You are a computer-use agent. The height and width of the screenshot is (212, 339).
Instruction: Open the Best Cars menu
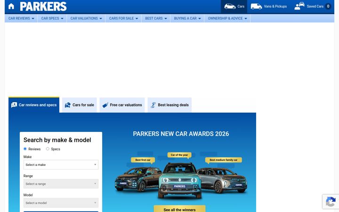[156, 18]
